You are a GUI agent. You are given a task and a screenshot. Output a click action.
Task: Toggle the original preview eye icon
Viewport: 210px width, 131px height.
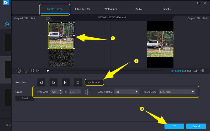[x=47, y=18]
